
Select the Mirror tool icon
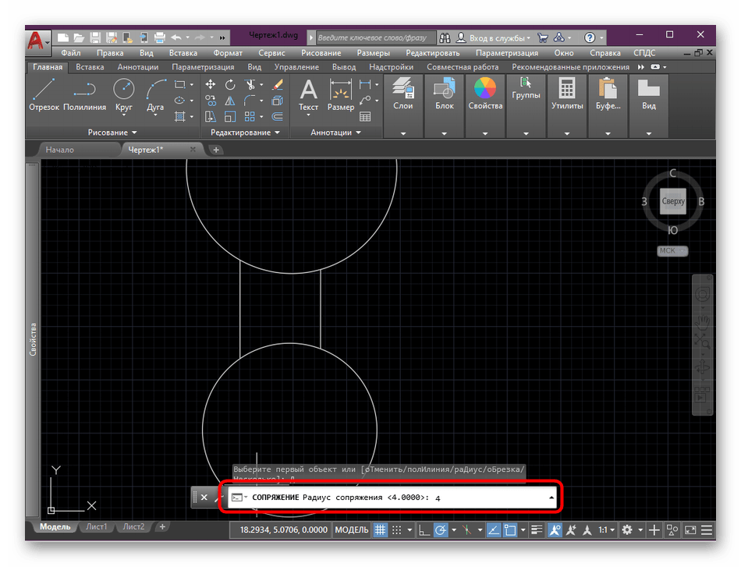pyautogui.click(x=230, y=101)
